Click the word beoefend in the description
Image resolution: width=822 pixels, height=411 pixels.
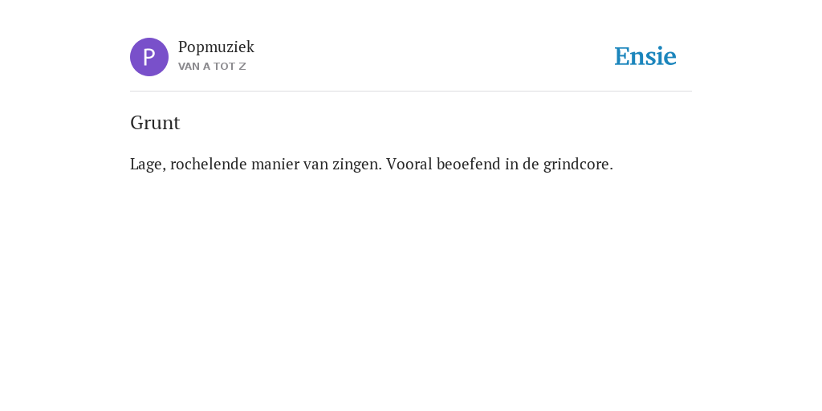coord(469,164)
